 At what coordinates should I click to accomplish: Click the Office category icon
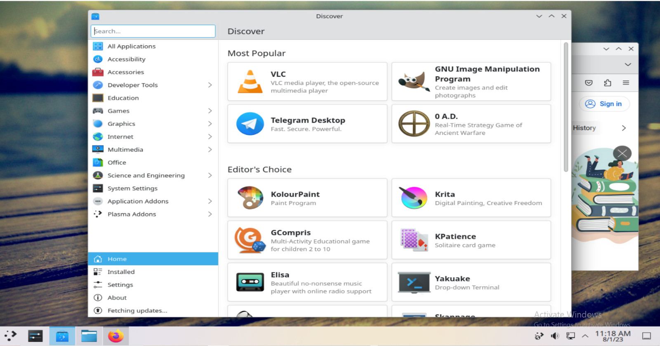click(98, 162)
